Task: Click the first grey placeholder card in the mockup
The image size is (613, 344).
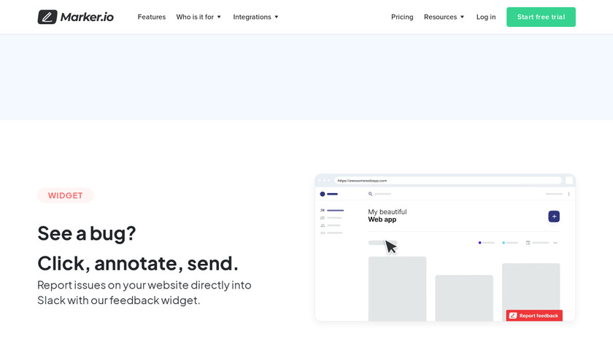Action: click(x=397, y=289)
